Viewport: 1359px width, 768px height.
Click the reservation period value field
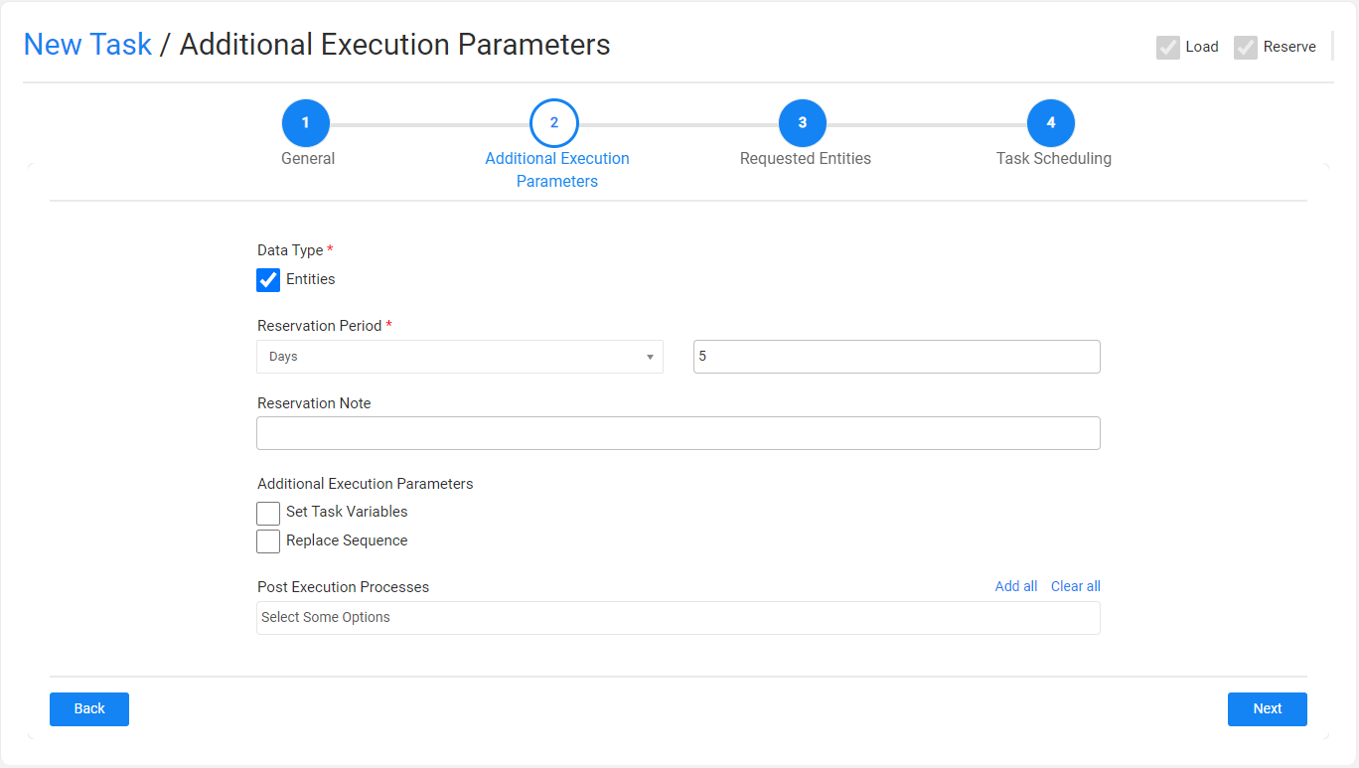tap(897, 357)
